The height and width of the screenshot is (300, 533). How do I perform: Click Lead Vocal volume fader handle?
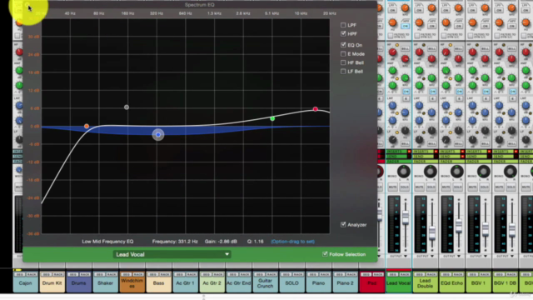click(x=406, y=217)
